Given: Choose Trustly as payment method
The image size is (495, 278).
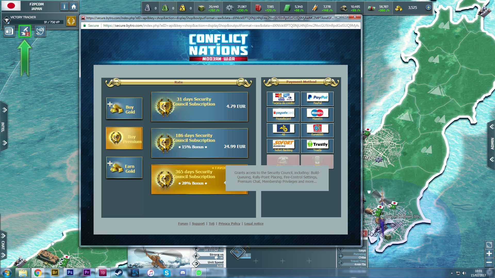Looking at the screenshot, I should coord(317,146).
